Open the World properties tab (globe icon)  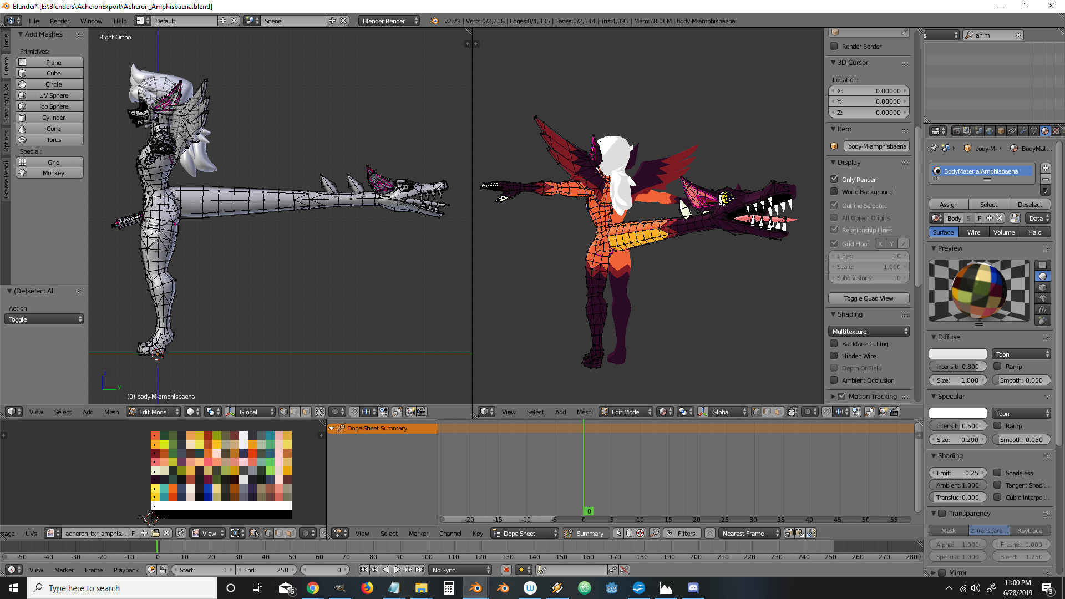pos(990,131)
